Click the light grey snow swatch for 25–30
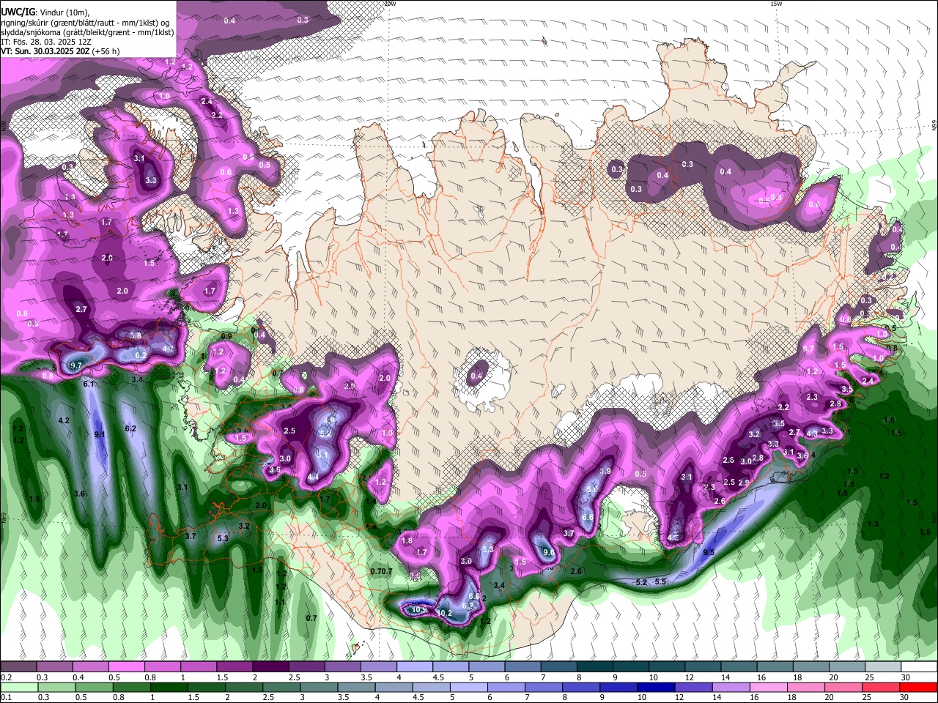Image resolution: width=938 pixels, height=703 pixels. click(x=882, y=666)
